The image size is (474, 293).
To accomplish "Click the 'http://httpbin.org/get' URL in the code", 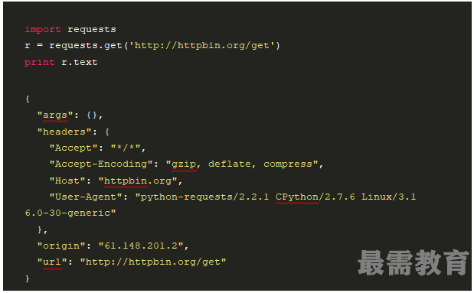I will tap(201, 46).
